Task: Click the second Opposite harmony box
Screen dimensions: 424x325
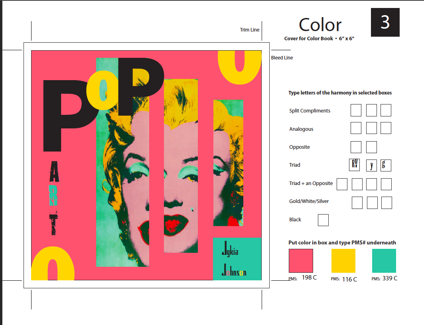Action: [x=371, y=147]
